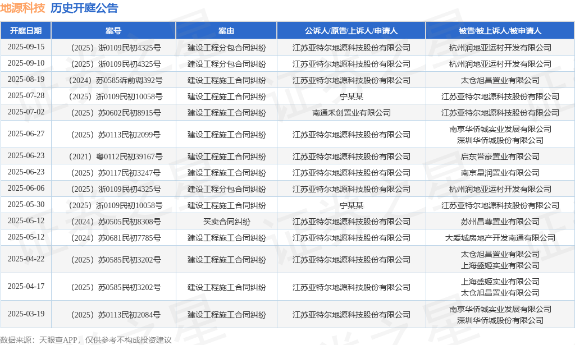575x345 pixels.
Task: Click defendant 大爱城房地产开发南通有限公司
Action: click(x=500, y=238)
